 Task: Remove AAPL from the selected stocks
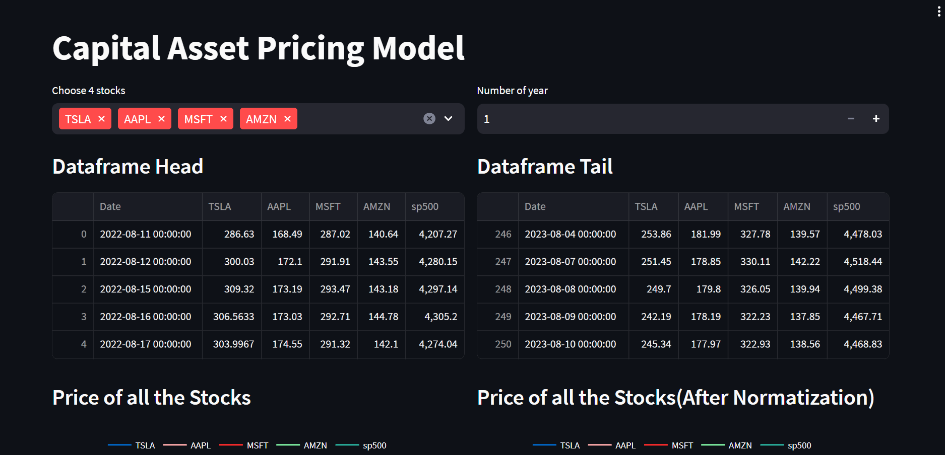[x=161, y=118]
